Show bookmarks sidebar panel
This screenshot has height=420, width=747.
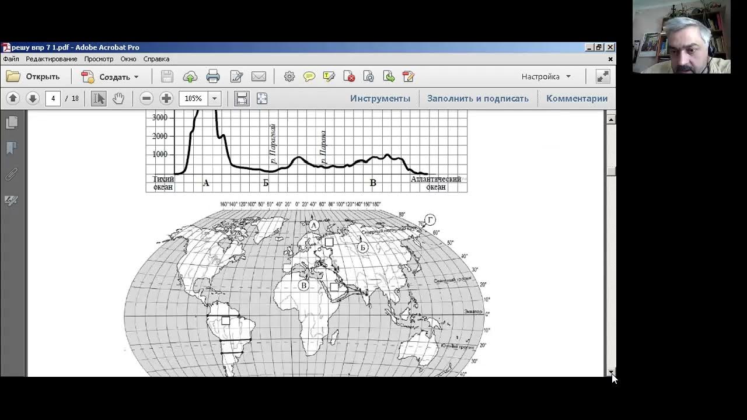12,148
